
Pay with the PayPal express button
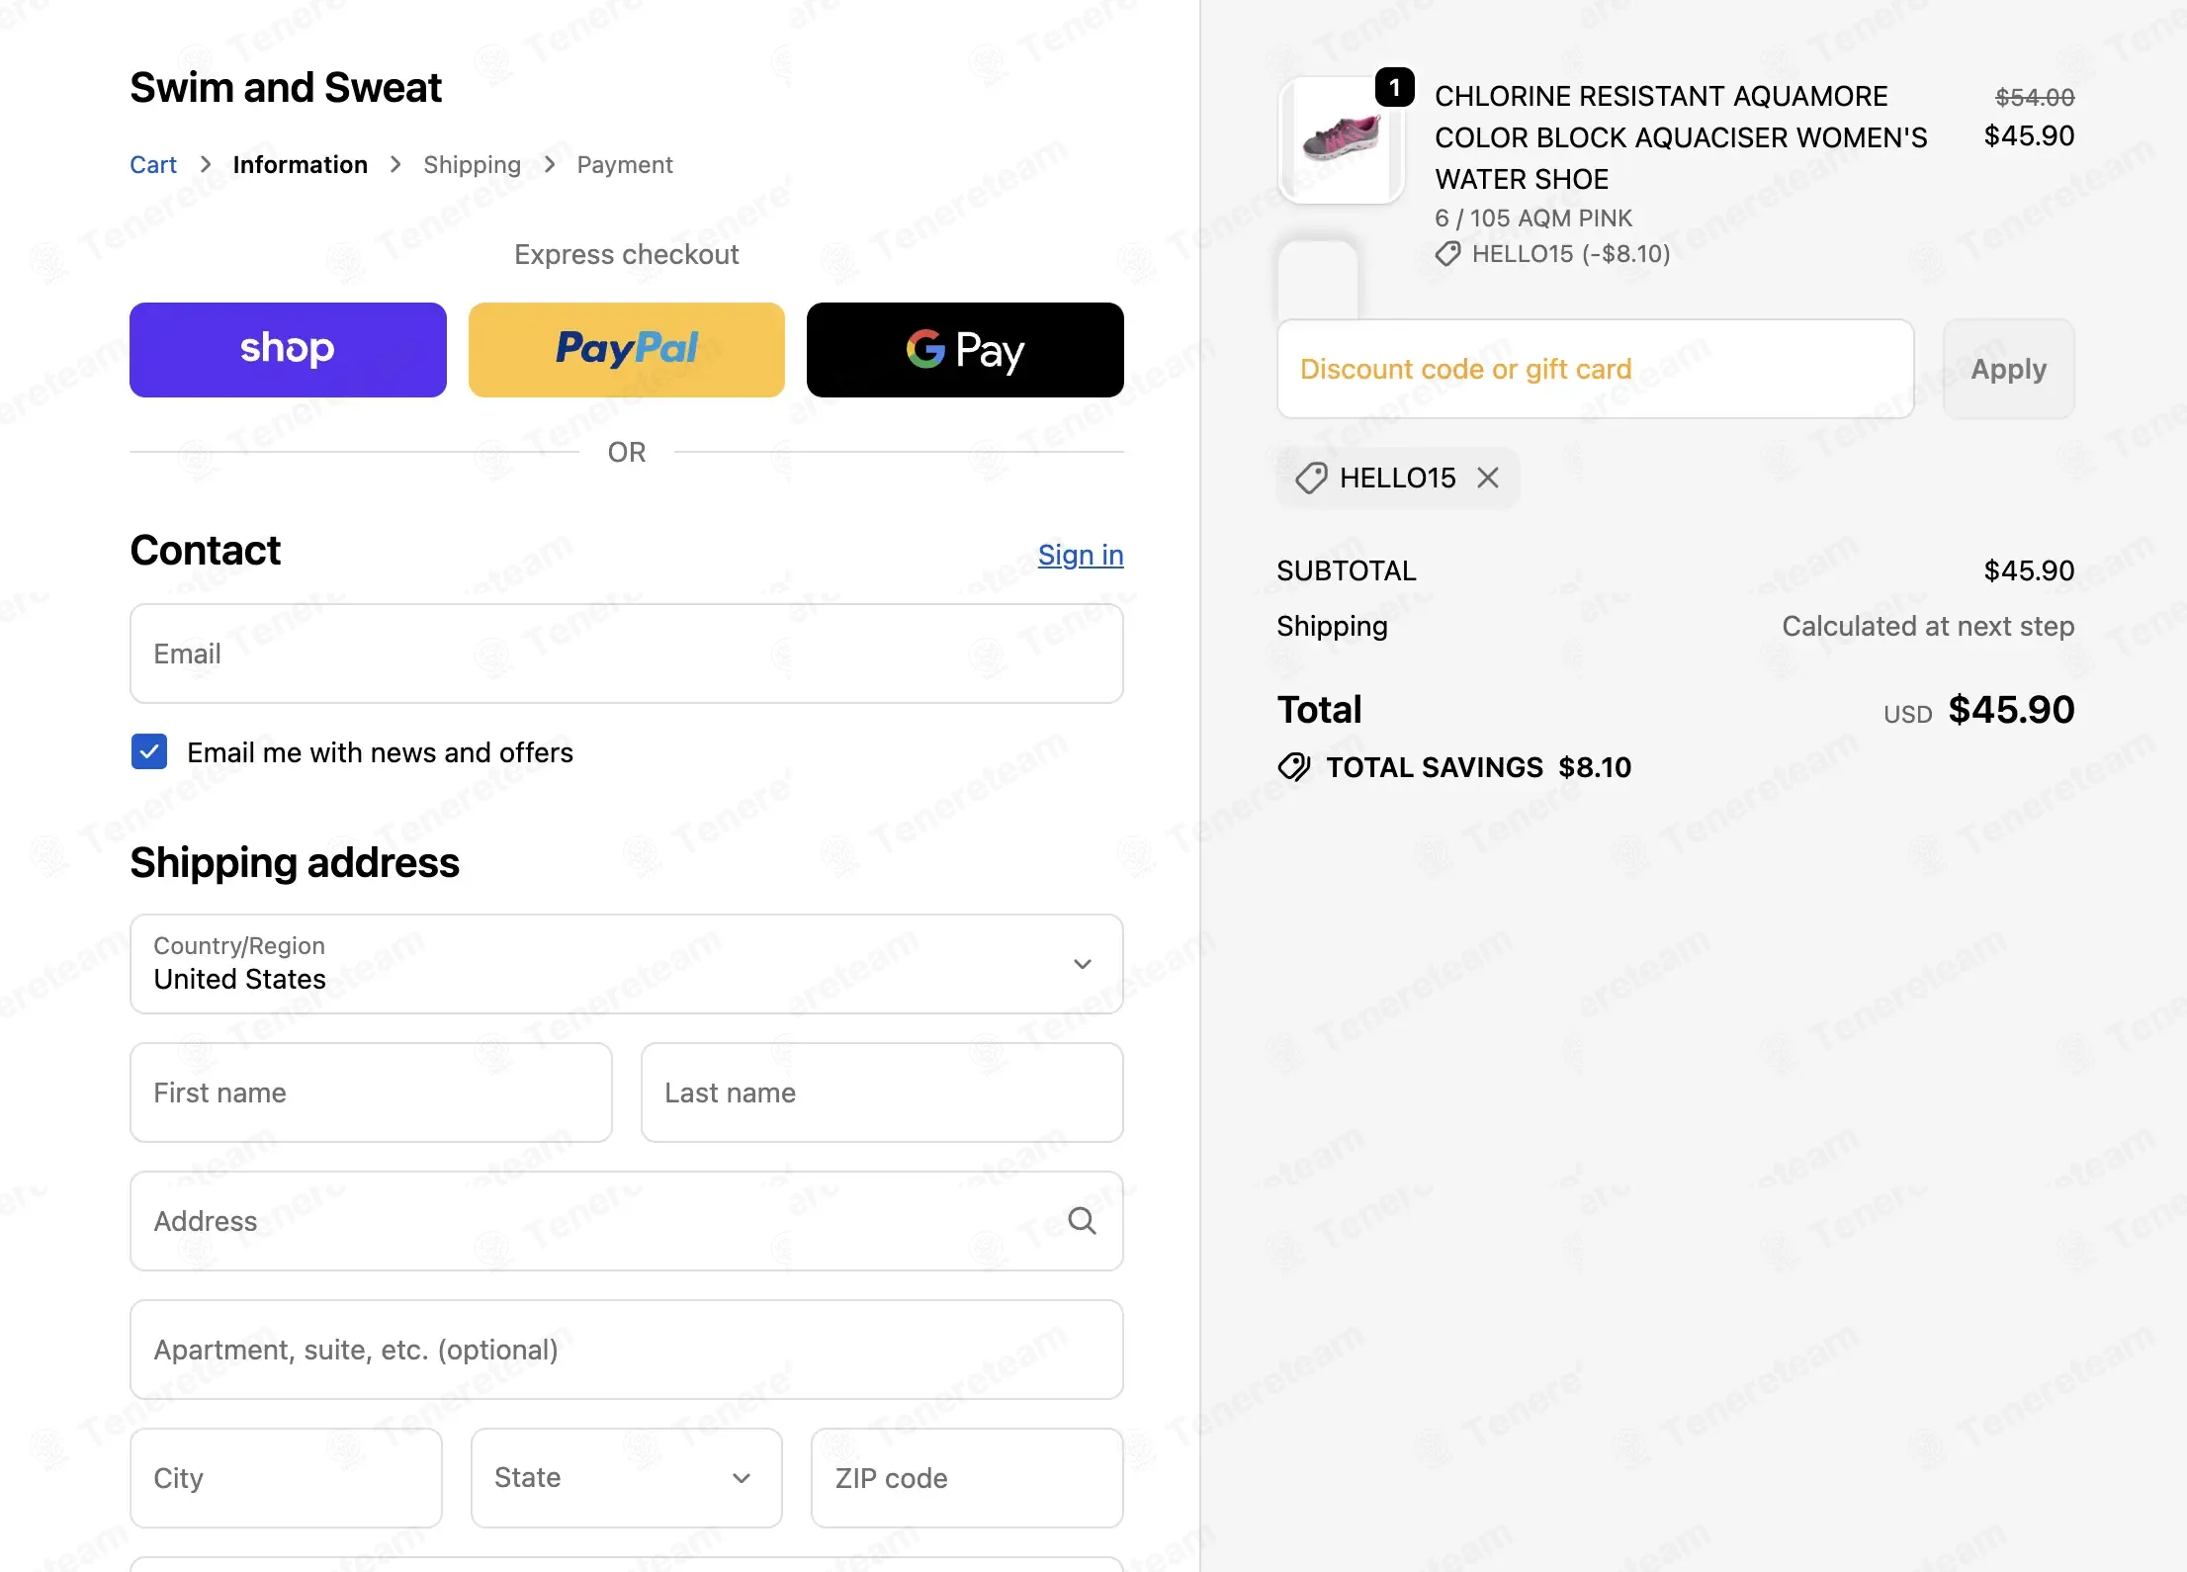tap(626, 350)
